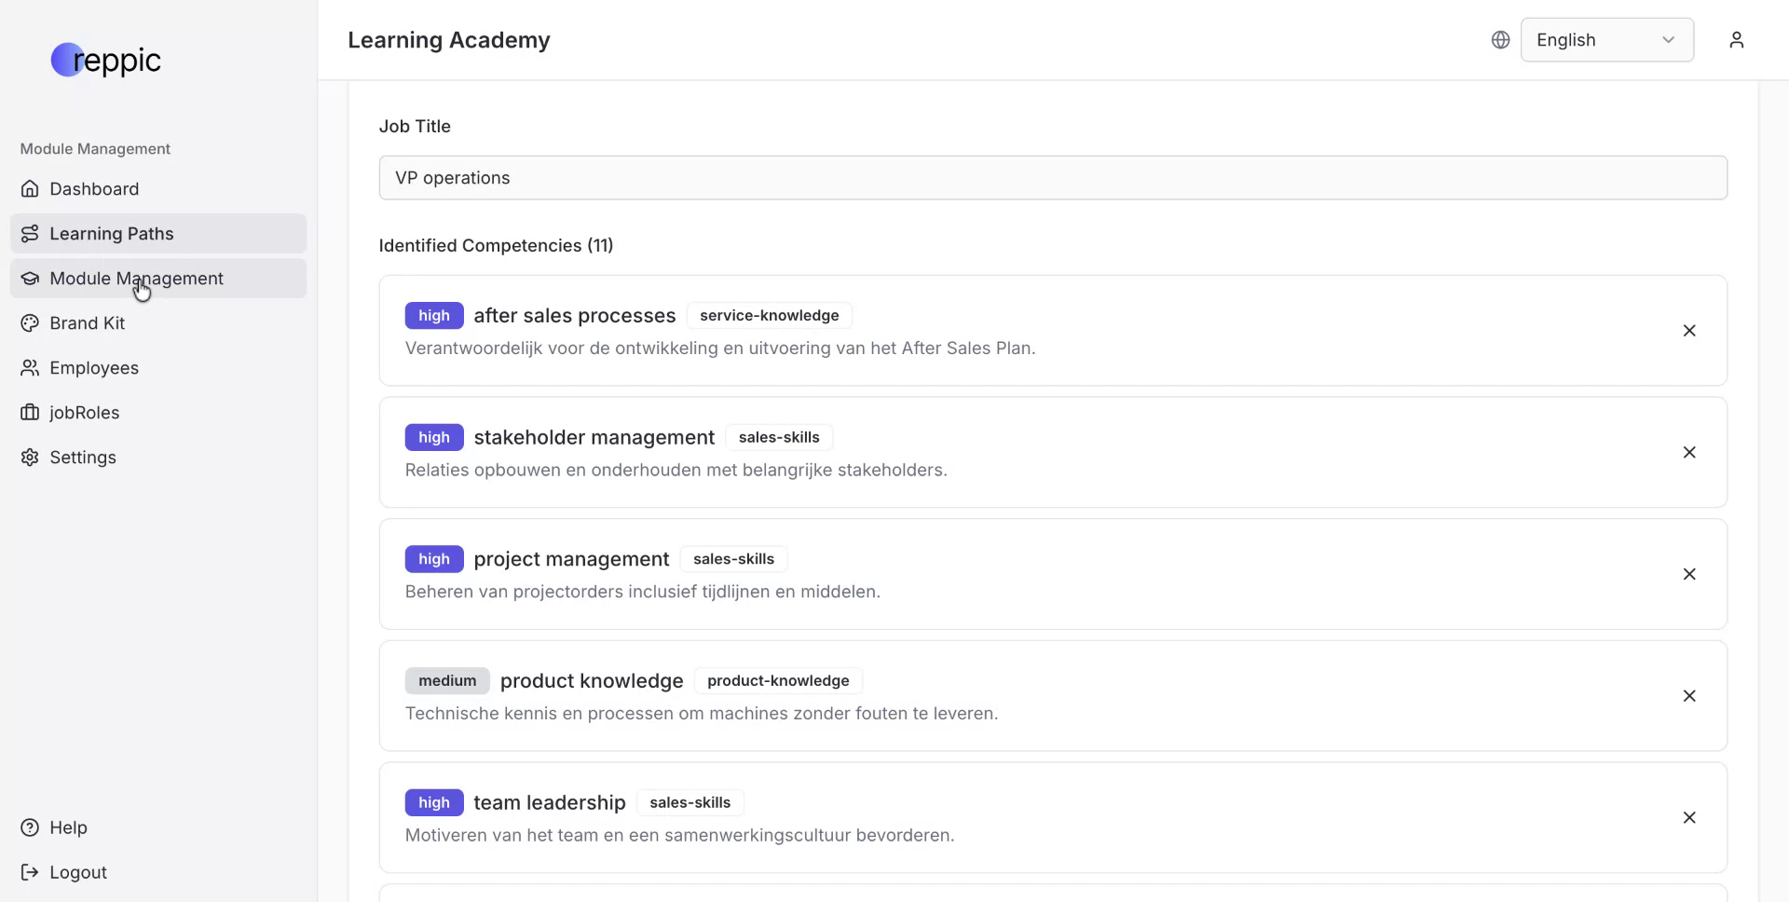1789x902 pixels.
Task: Go to the Learning Paths menu item
Action: pyautogui.click(x=112, y=234)
